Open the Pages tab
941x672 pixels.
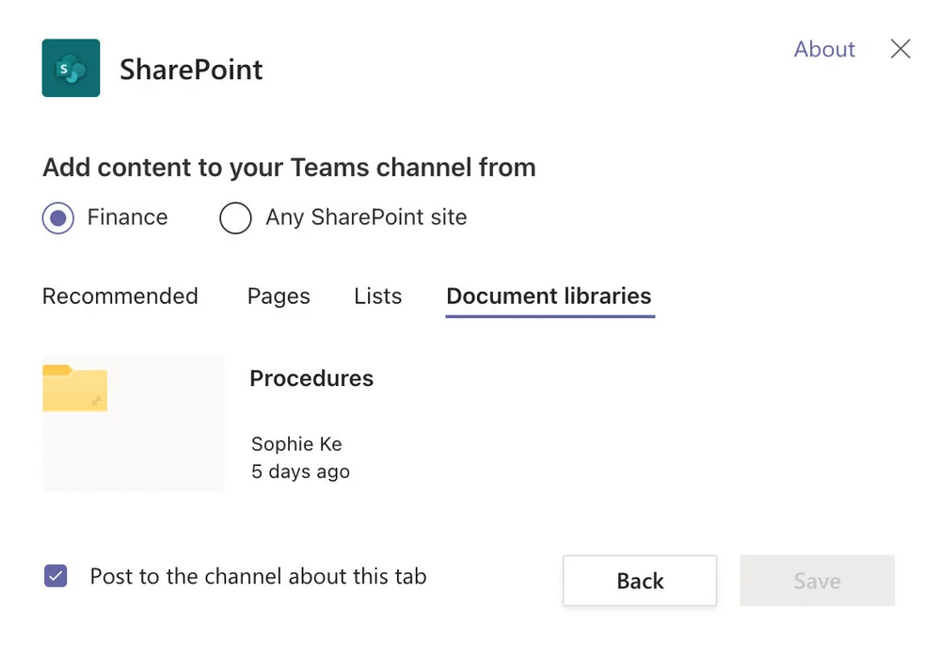[278, 296]
